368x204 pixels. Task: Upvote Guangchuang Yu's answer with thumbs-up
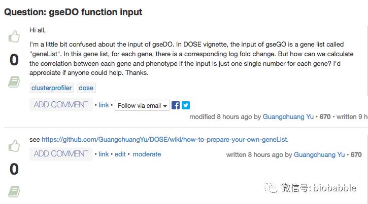(14, 146)
